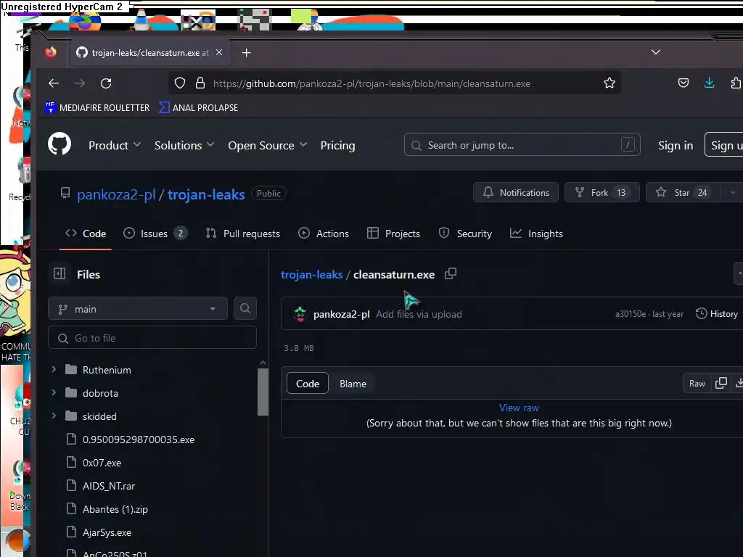Click the AIDS_NT.rar file icon
Viewport: 743px width, 557px height.
coord(71,485)
